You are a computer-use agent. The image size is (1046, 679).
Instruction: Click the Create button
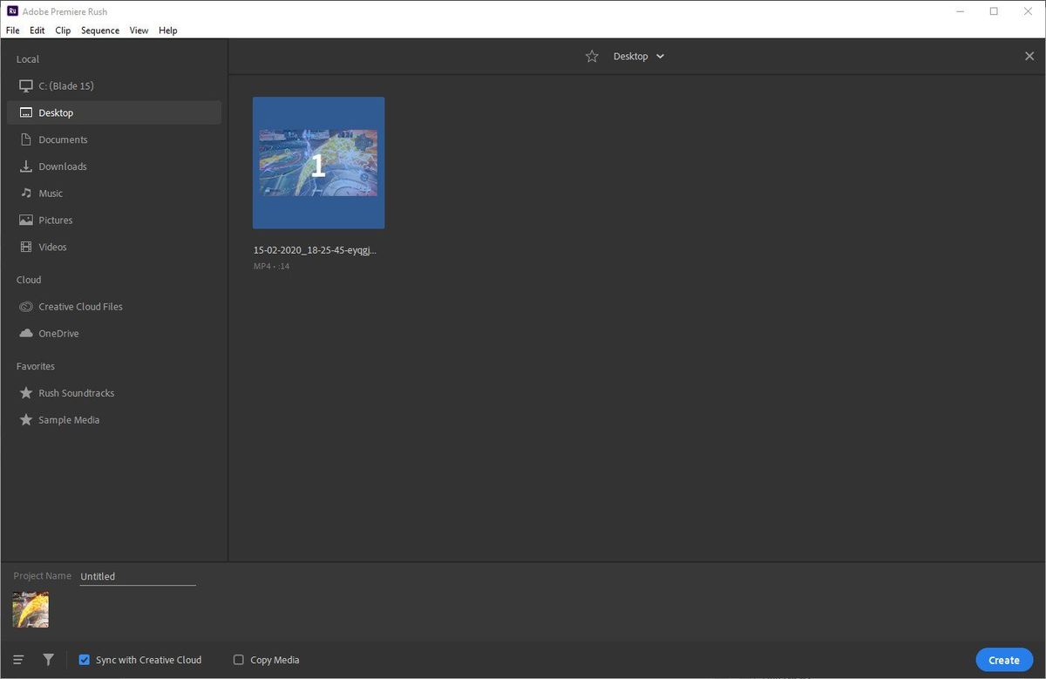coord(1003,660)
